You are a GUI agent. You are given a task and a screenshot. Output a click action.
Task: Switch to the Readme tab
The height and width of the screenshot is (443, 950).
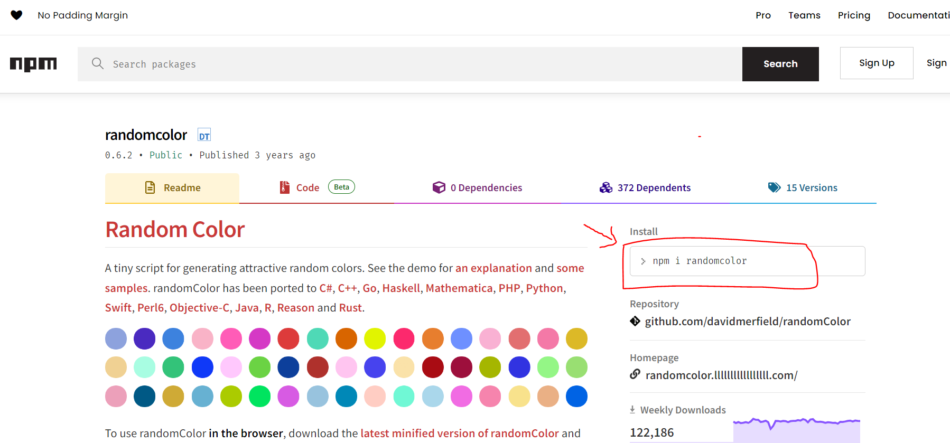click(x=172, y=188)
